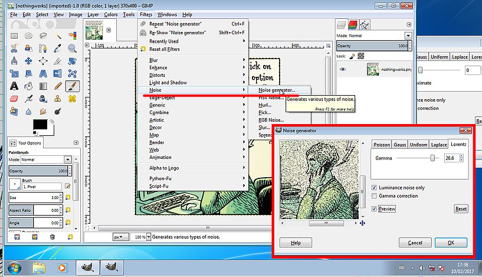
Task: Hide the nothingworks.png layer via eye icon
Action: [x=342, y=69]
